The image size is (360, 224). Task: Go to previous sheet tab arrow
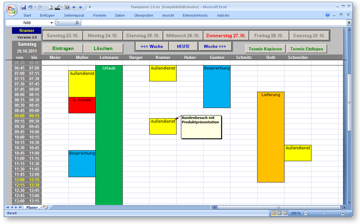pos(12,207)
